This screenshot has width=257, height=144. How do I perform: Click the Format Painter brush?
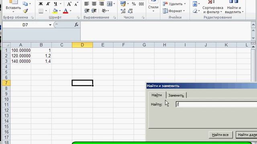pyautogui.click(x=25, y=11)
